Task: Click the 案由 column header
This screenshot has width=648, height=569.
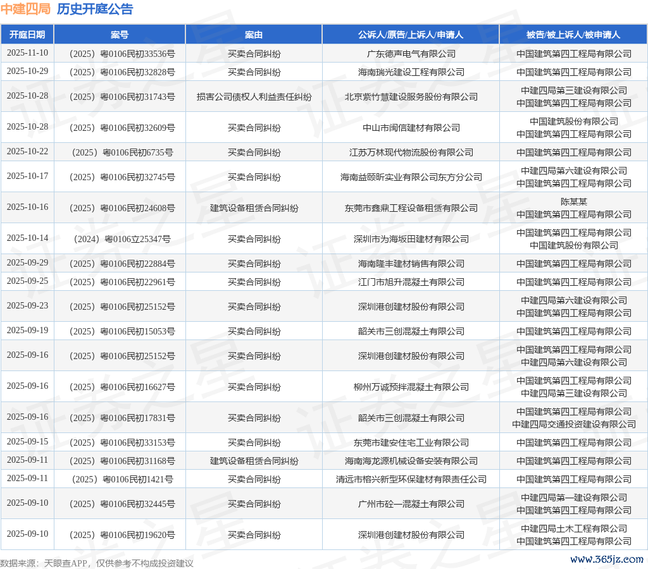Action: pyautogui.click(x=254, y=35)
